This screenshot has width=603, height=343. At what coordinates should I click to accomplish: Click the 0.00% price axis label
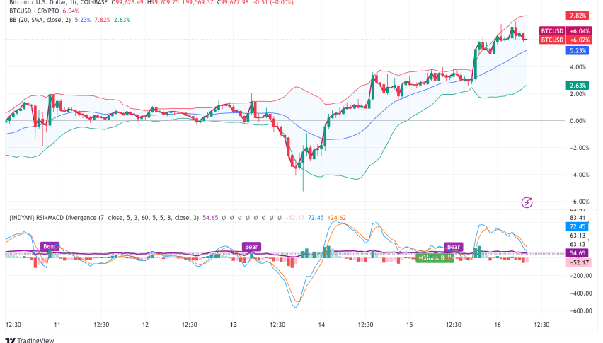[578, 121]
